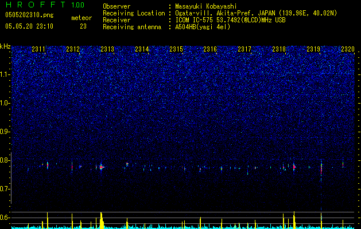Click the 1.0 kHz frequency label
The image size is (361, 229).
pyautogui.click(x=5, y=103)
